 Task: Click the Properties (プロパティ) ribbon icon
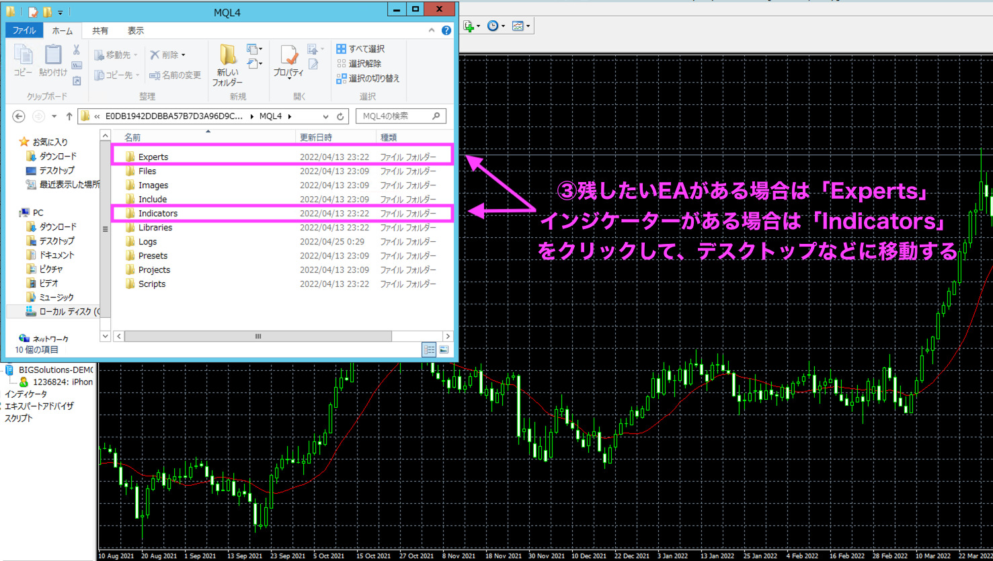288,62
